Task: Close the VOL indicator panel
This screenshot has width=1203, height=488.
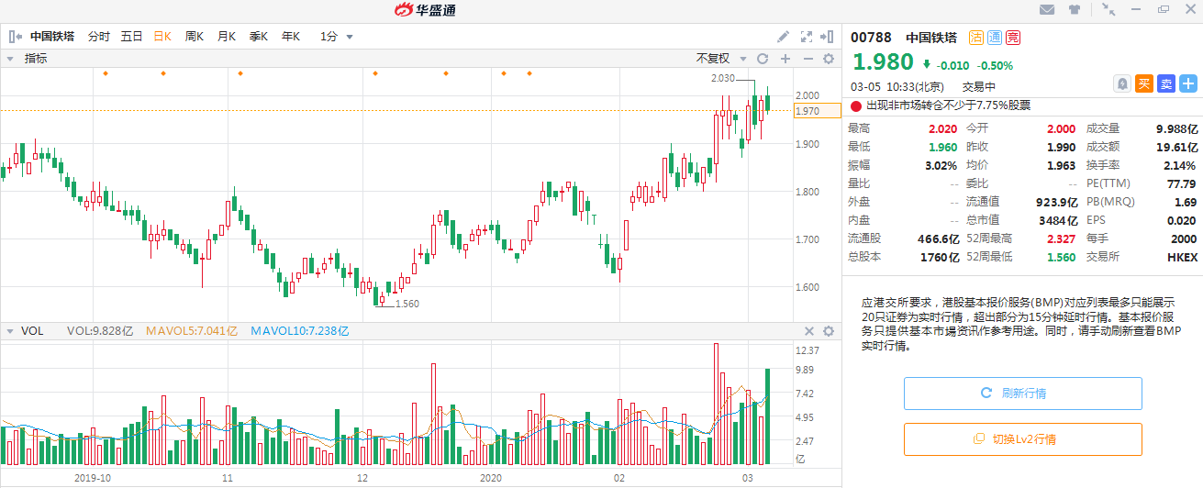Action: pyautogui.click(x=809, y=331)
